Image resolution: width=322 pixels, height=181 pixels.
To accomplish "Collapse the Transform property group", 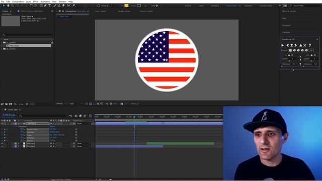I will (17, 127).
